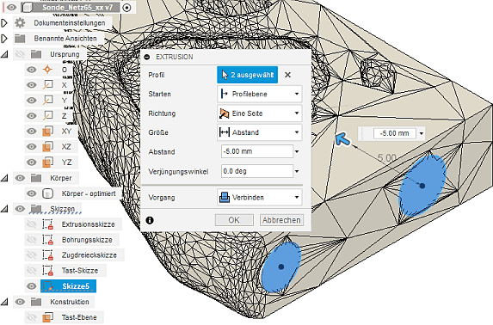
Task: Show the Extrusionsskizze sketch
Action: (x=32, y=224)
